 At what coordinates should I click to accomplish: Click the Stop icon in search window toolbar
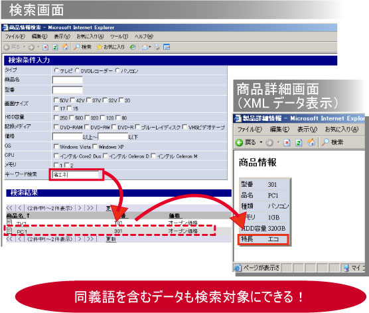45,47
